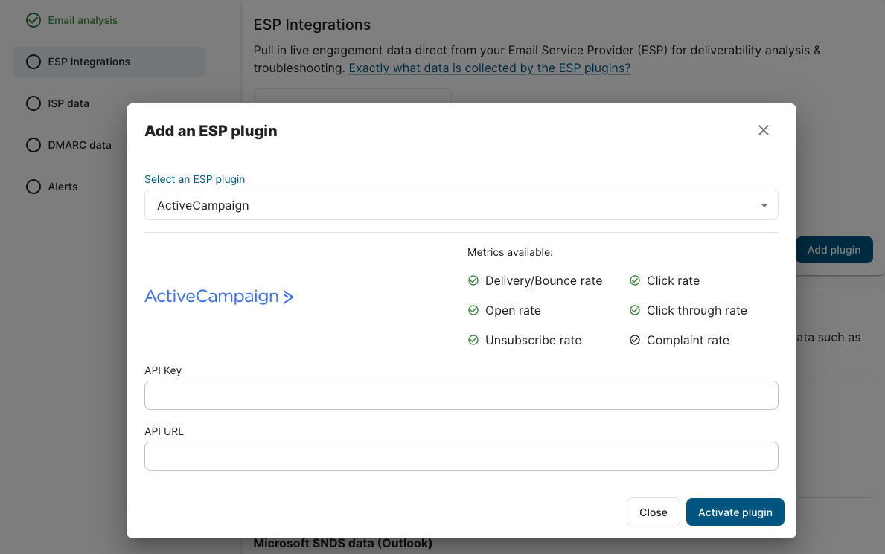This screenshot has width=885, height=554.
Task: Click the 'Metrics available:' label
Action: 510,252
